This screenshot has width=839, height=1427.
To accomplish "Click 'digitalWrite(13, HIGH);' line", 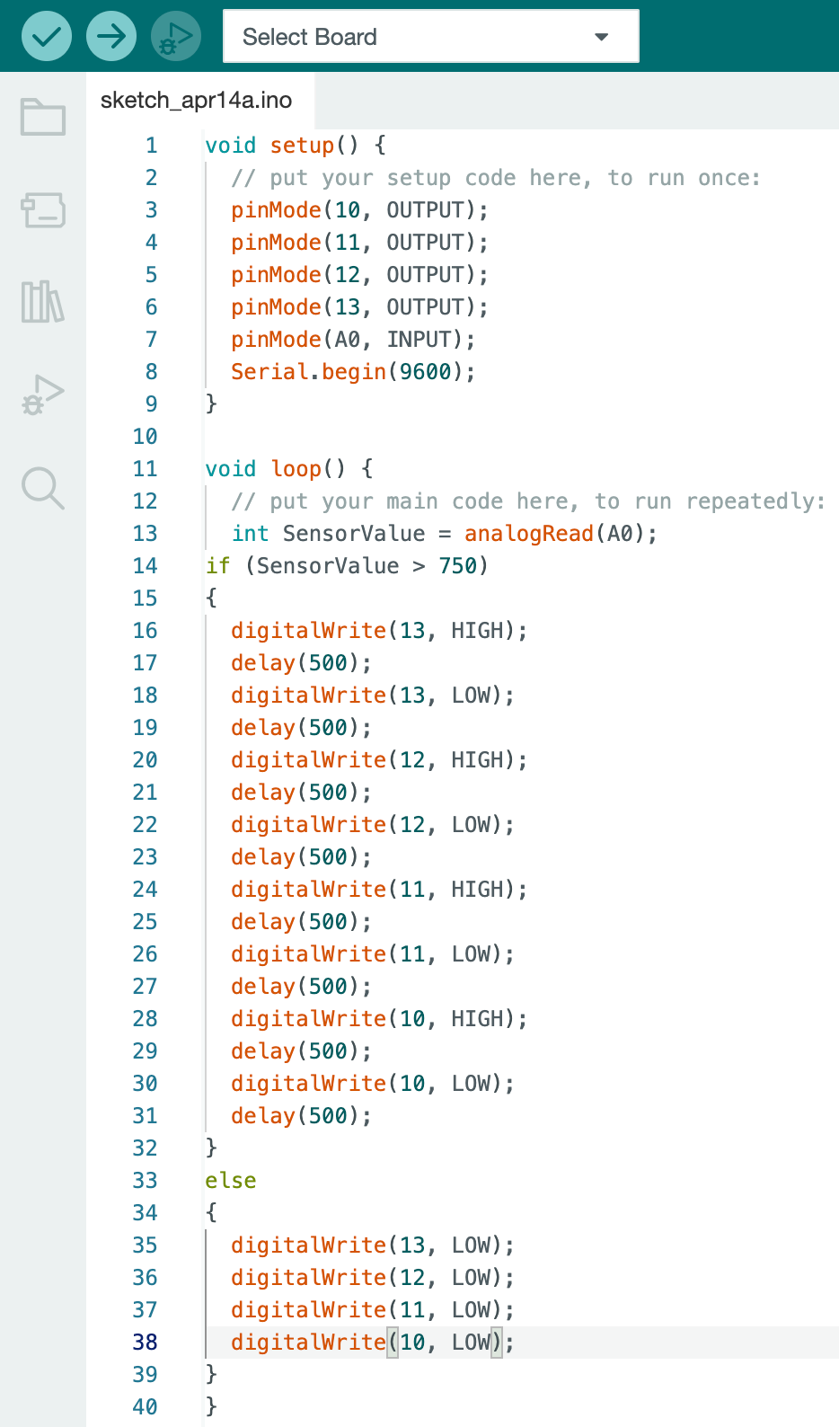I will [379, 631].
